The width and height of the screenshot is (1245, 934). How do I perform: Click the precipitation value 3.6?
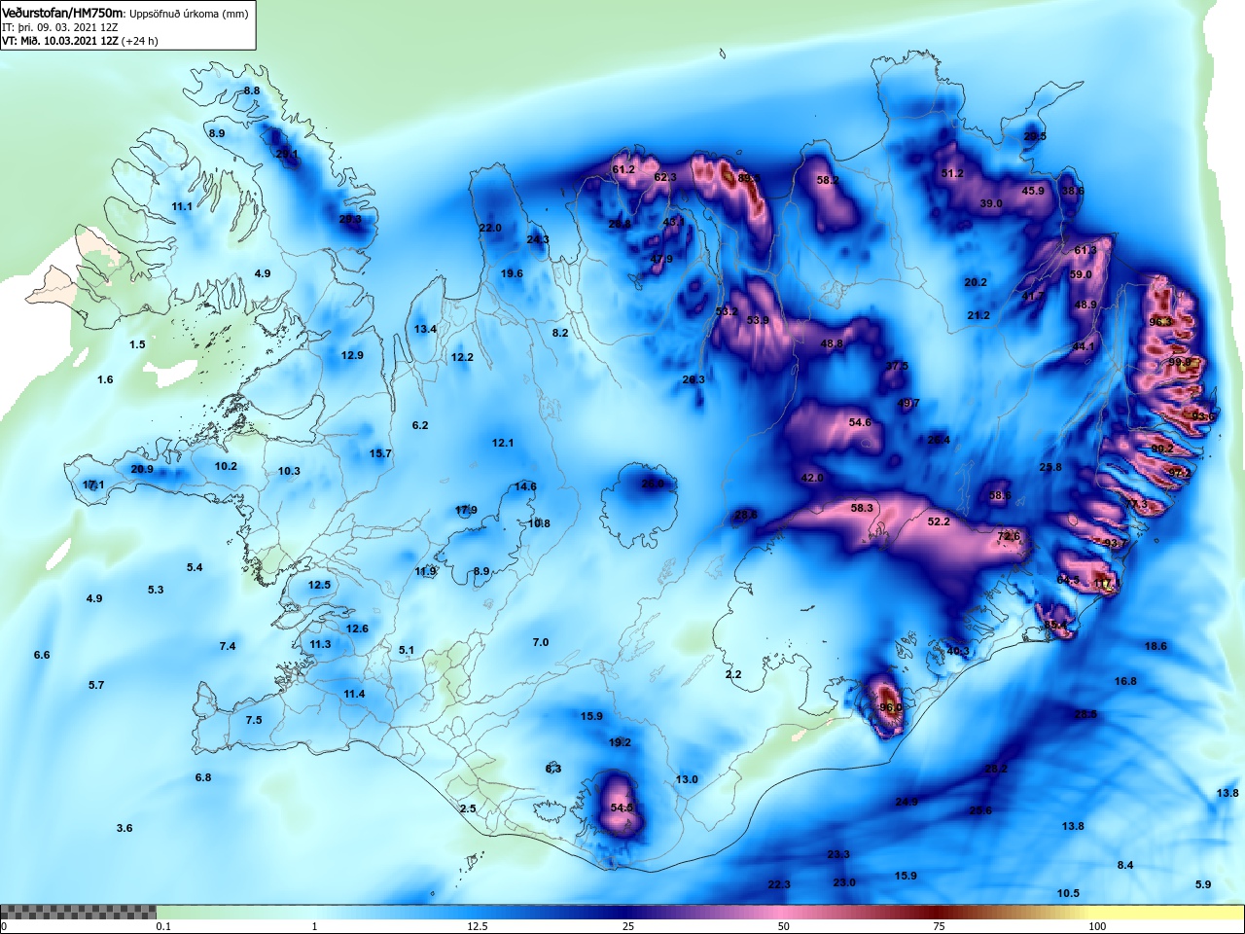(x=124, y=828)
